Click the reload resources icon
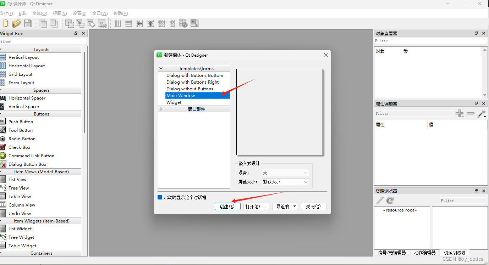This screenshot has height=265, width=489. (x=390, y=201)
